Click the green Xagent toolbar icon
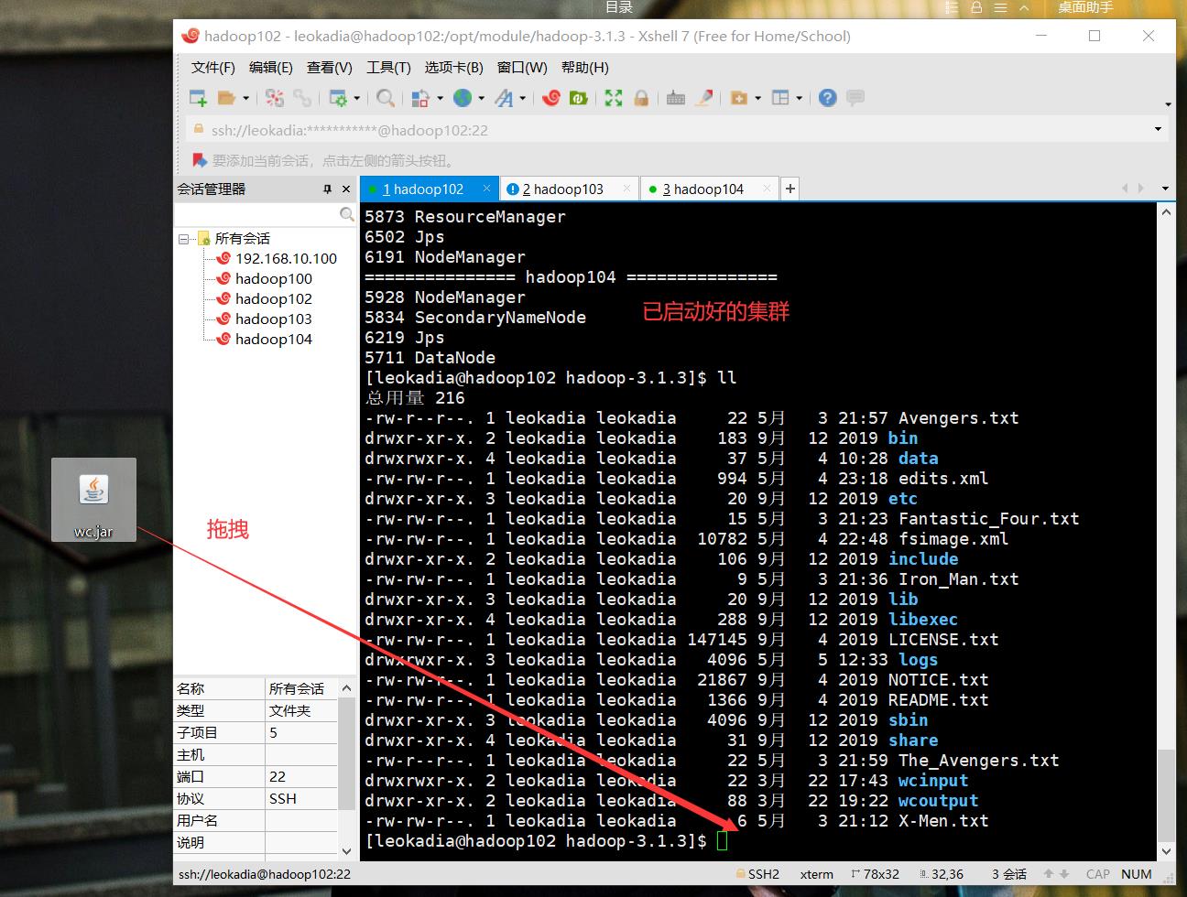The width and height of the screenshot is (1187, 897). tap(579, 98)
